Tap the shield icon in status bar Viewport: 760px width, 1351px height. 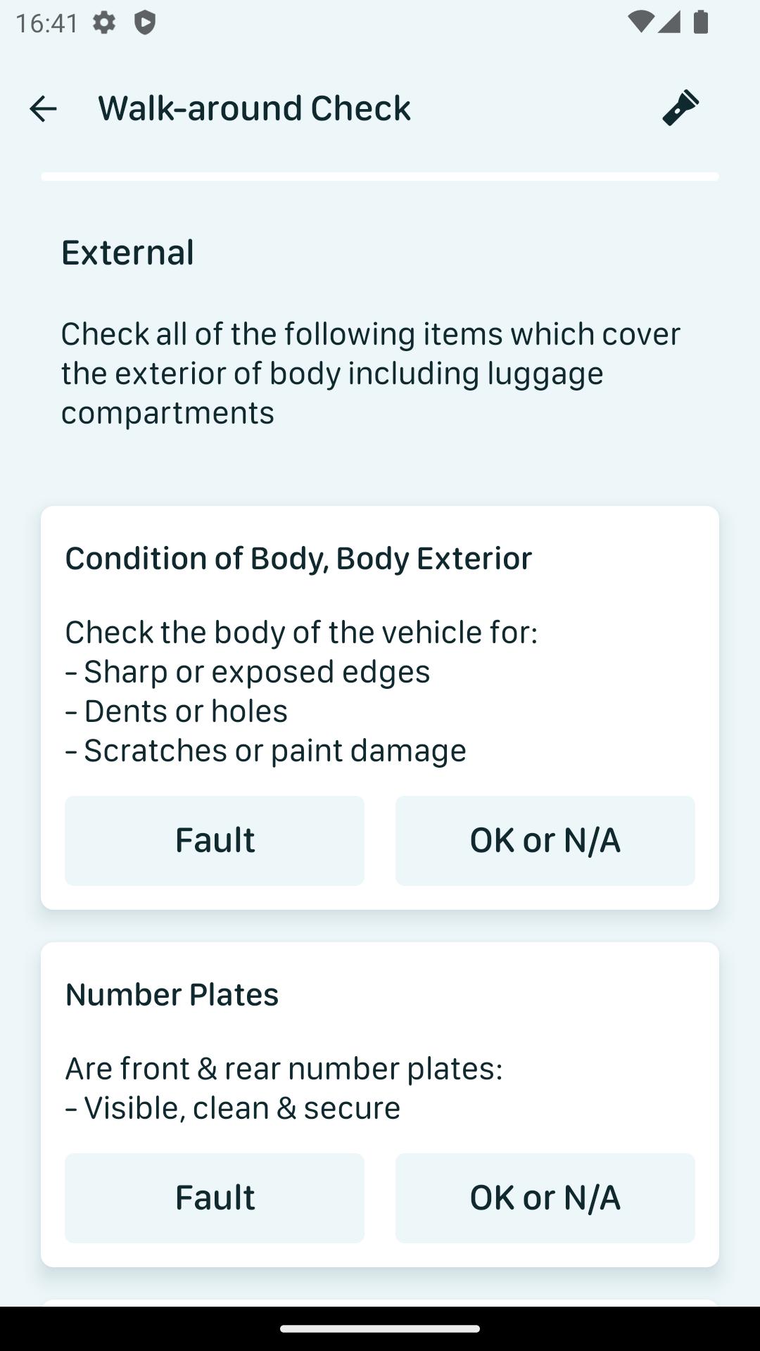pyautogui.click(x=145, y=23)
